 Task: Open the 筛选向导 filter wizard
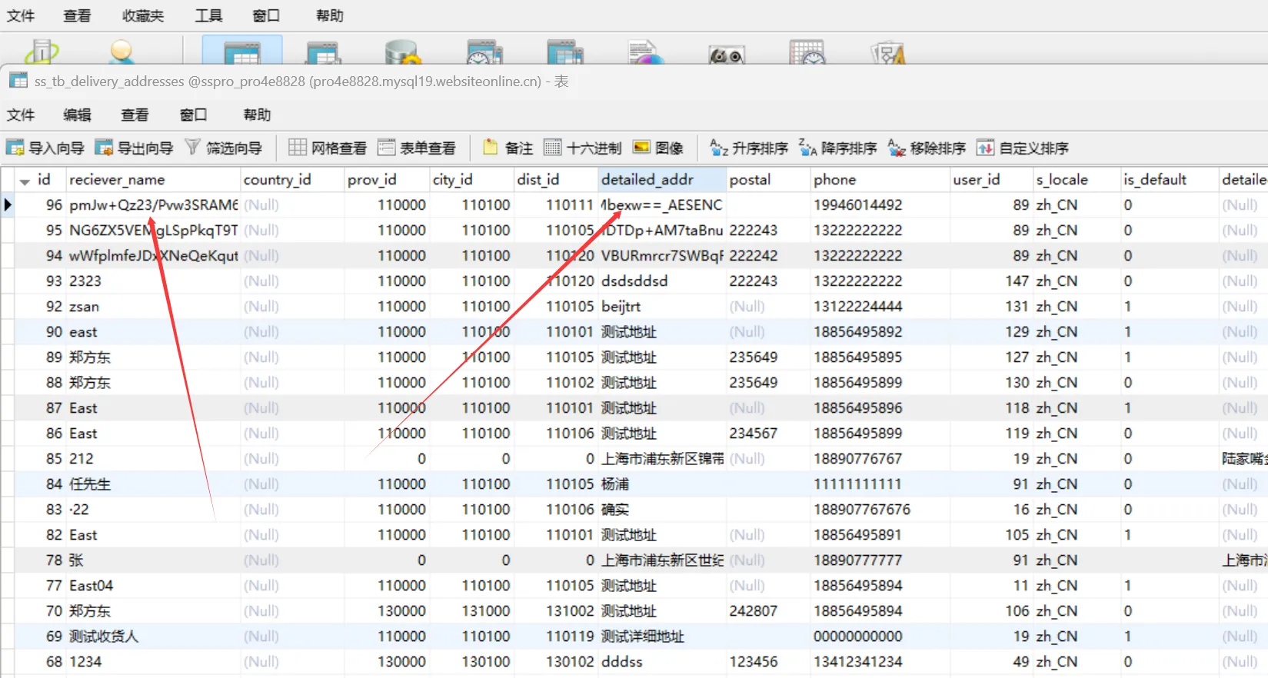[x=224, y=148]
